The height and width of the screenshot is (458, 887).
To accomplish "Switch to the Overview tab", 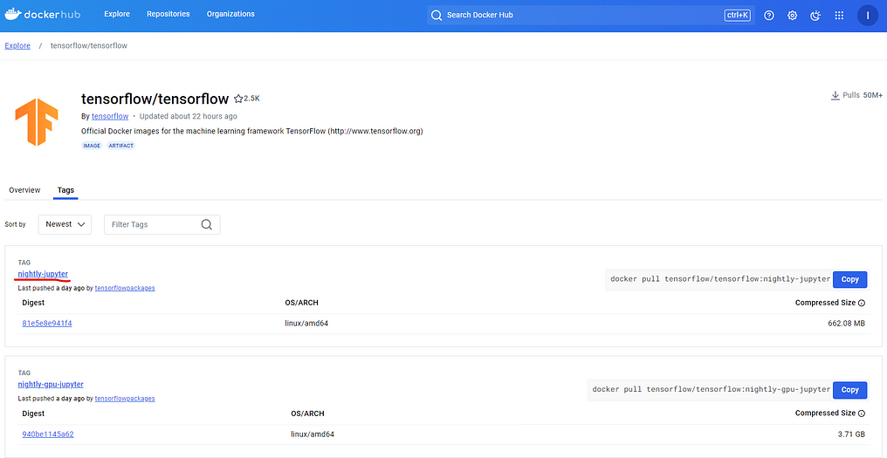I will point(24,190).
